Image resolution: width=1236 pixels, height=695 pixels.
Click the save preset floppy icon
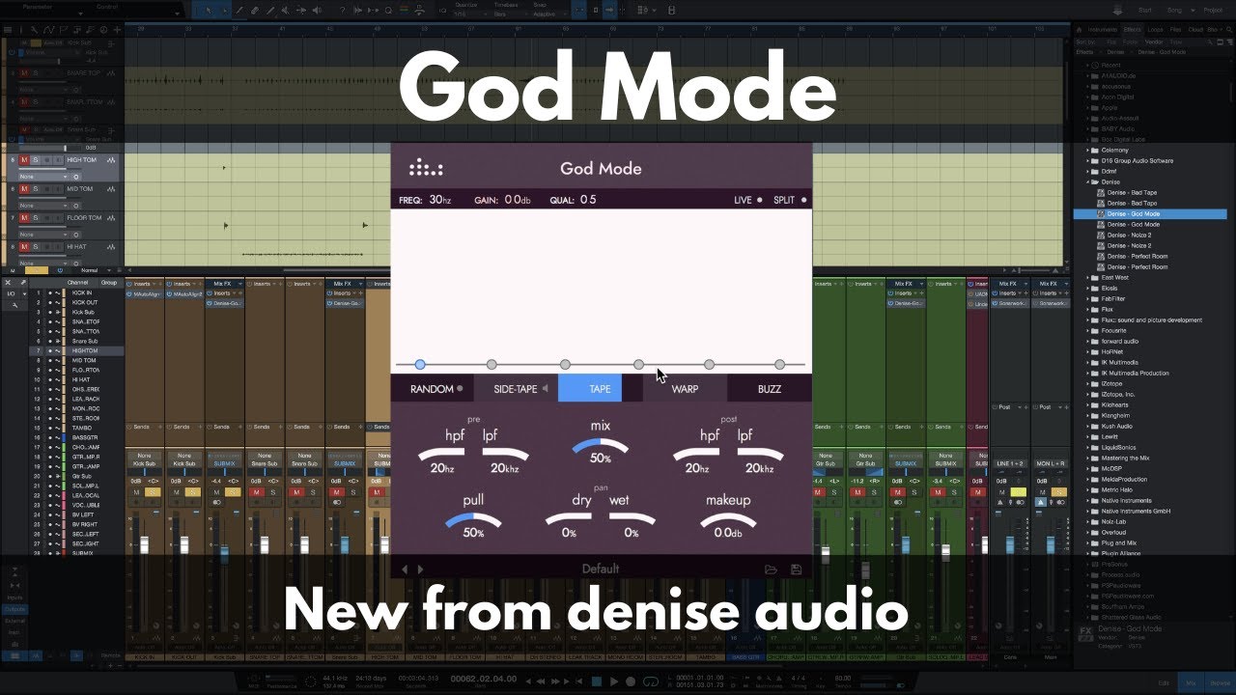click(x=796, y=570)
